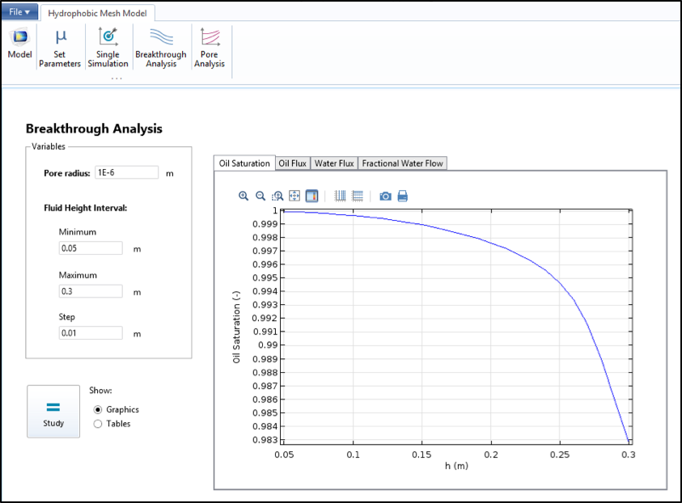Open the File dropdown menu
The height and width of the screenshot is (503, 682).
point(19,12)
